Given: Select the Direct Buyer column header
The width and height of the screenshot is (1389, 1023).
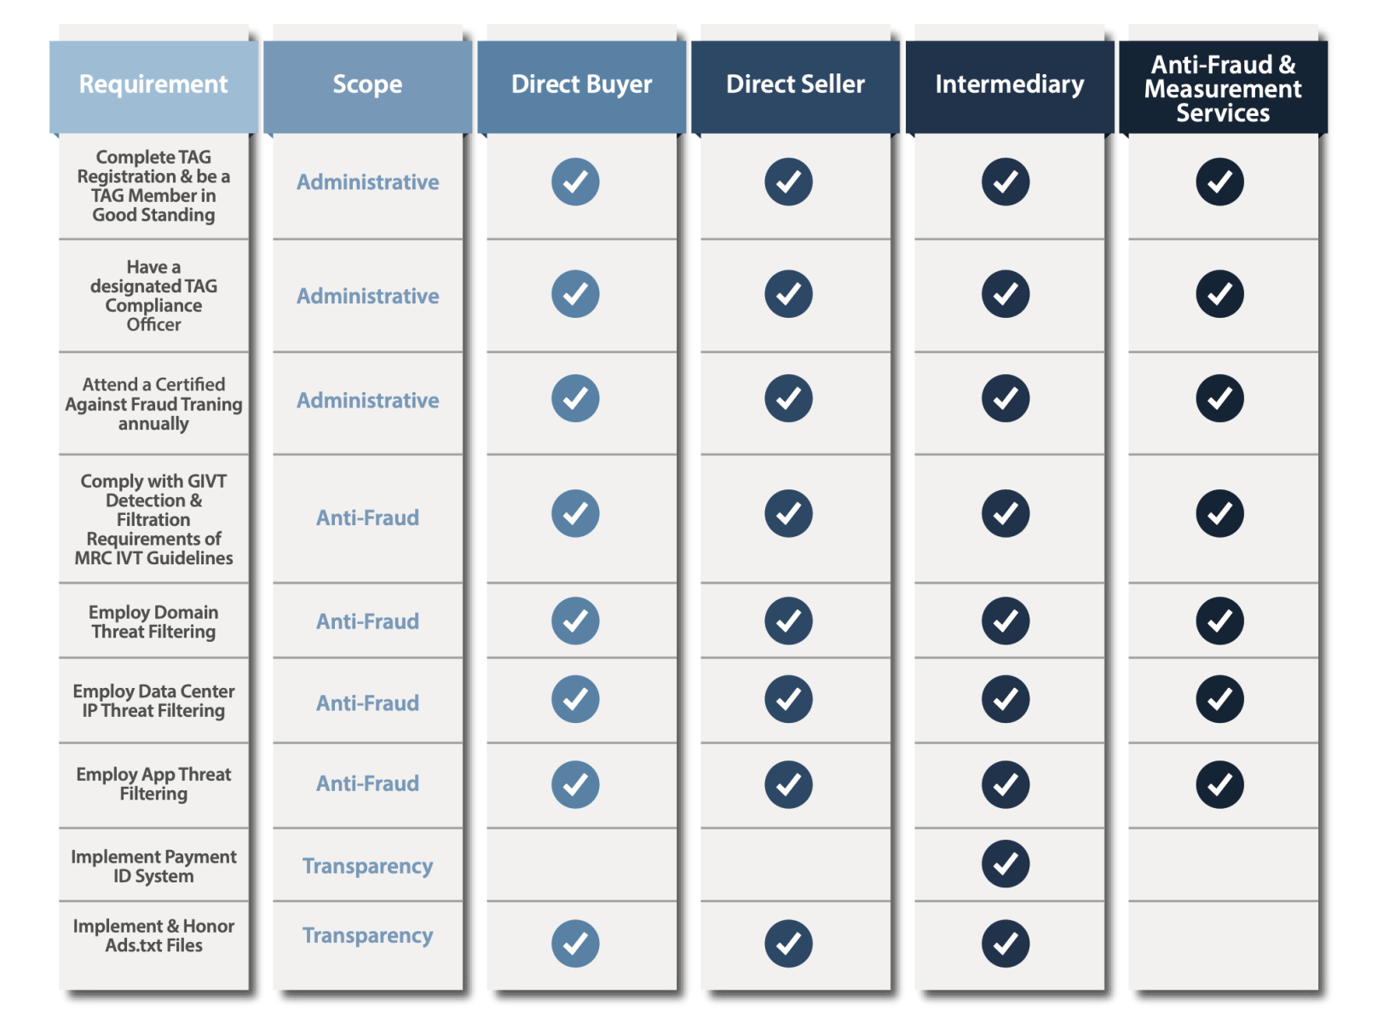Looking at the screenshot, I should [x=581, y=85].
